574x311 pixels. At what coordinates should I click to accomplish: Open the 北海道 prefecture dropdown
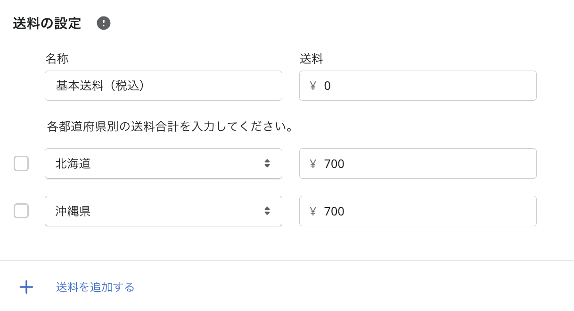point(163,163)
